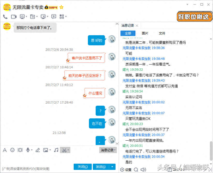
Task: Open the emoji smiley picker
Action: pos(12,150)
